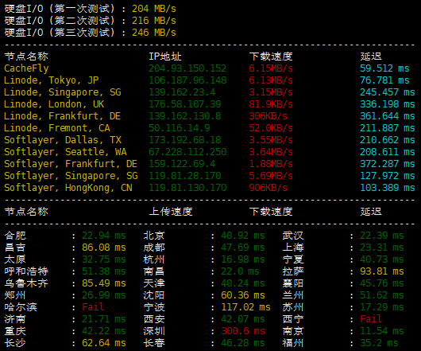Click the 117.02 ms value for 宁波
421x351 pixels.
click(x=245, y=307)
